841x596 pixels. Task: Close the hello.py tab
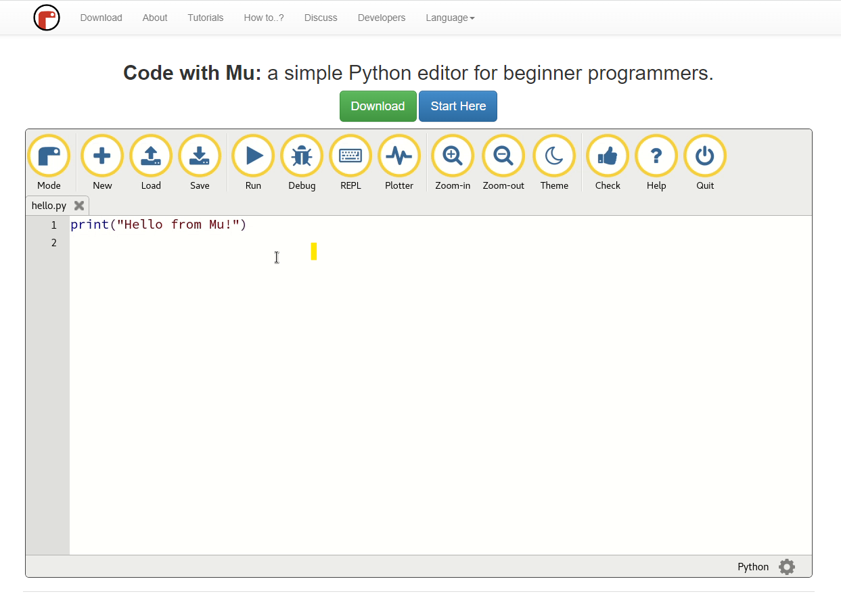[x=79, y=206]
